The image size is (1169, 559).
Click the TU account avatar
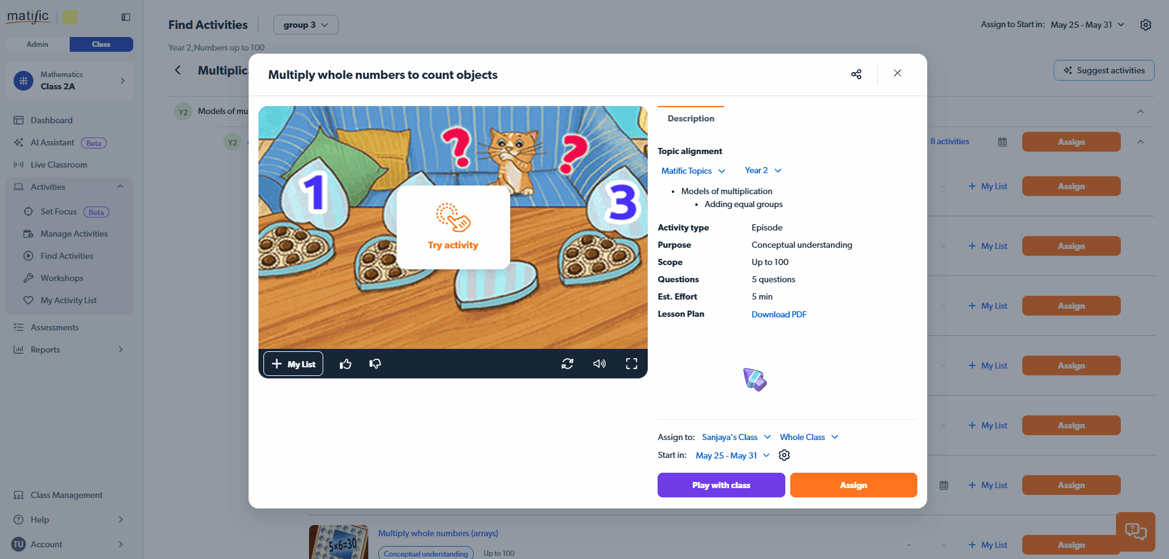click(x=19, y=544)
